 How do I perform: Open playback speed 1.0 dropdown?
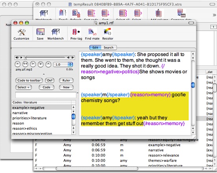[70, 64]
